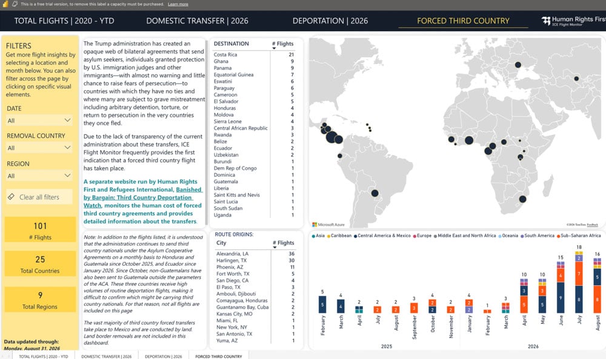Switch to DOMESTIC TRANSFER | 2026 header tab
606x359 pixels.
[197, 21]
